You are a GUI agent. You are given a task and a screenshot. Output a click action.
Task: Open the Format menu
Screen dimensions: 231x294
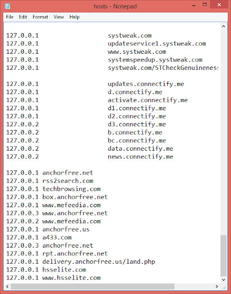point(40,17)
